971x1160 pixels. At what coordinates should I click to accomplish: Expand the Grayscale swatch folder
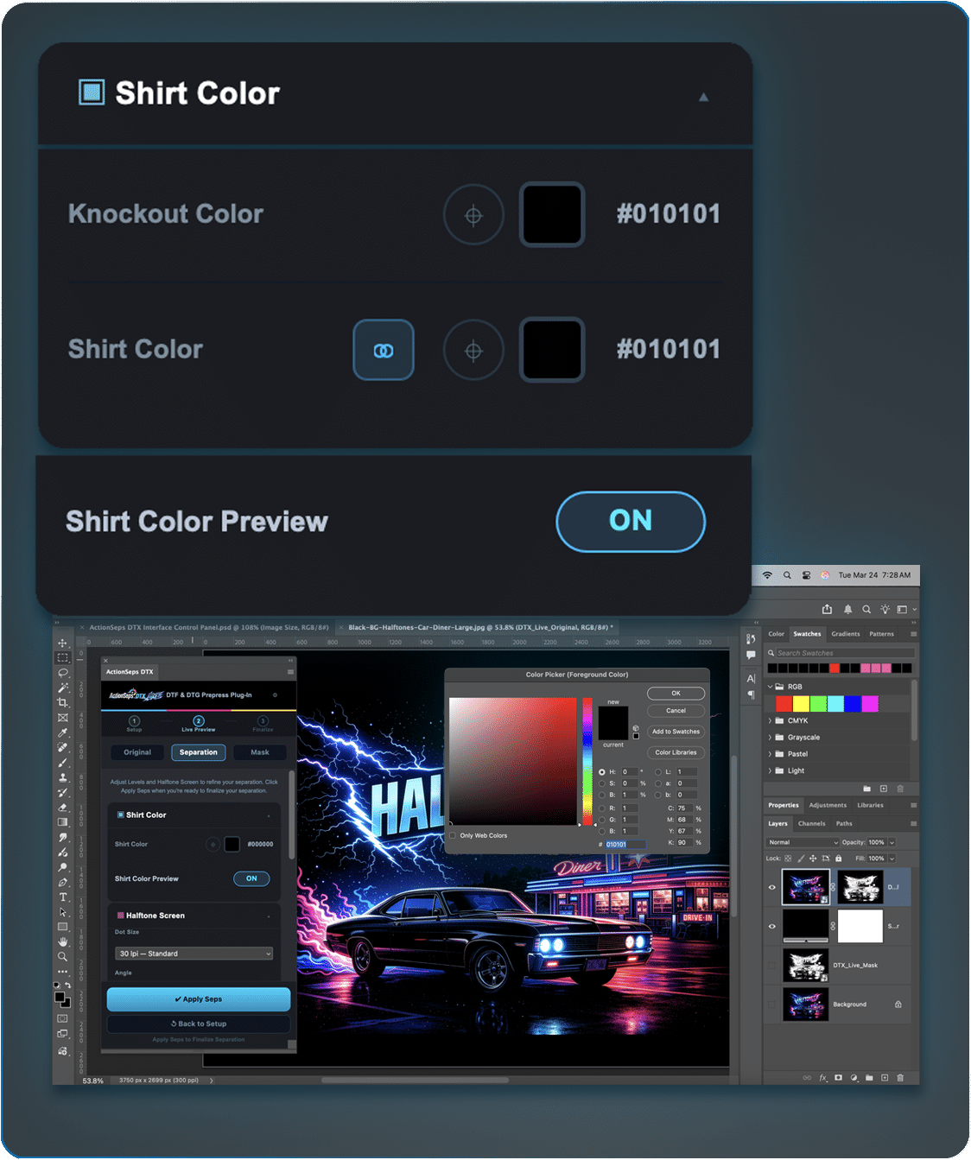pos(770,737)
